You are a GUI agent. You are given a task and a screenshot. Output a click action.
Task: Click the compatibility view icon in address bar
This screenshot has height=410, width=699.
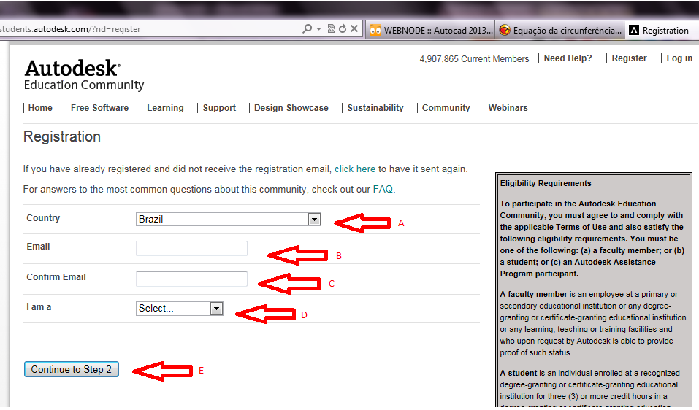pos(331,29)
